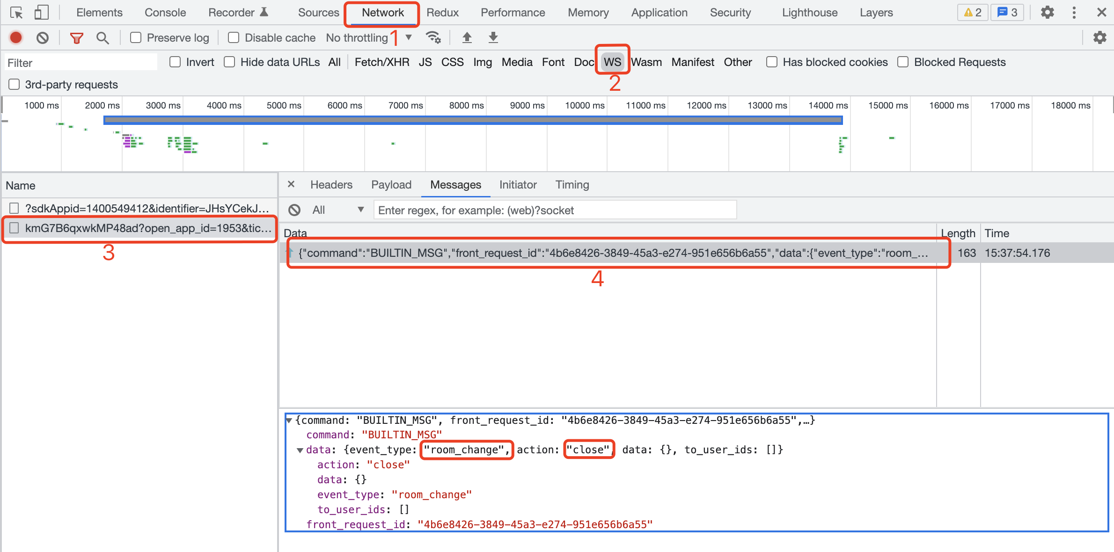The image size is (1114, 552).
Task: Export HAR file with download arrow
Action: pyautogui.click(x=493, y=37)
